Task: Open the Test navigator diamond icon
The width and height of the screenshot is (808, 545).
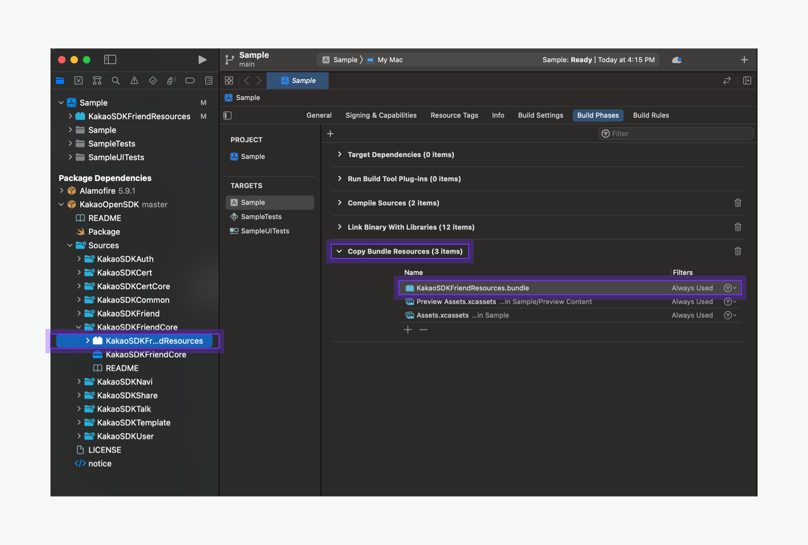Action: click(x=153, y=80)
